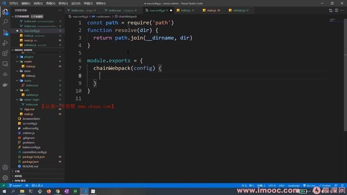The height and width of the screenshot is (195, 347).
Task: Click the synchronize changes cloud icon
Action: (x=27, y=185)
